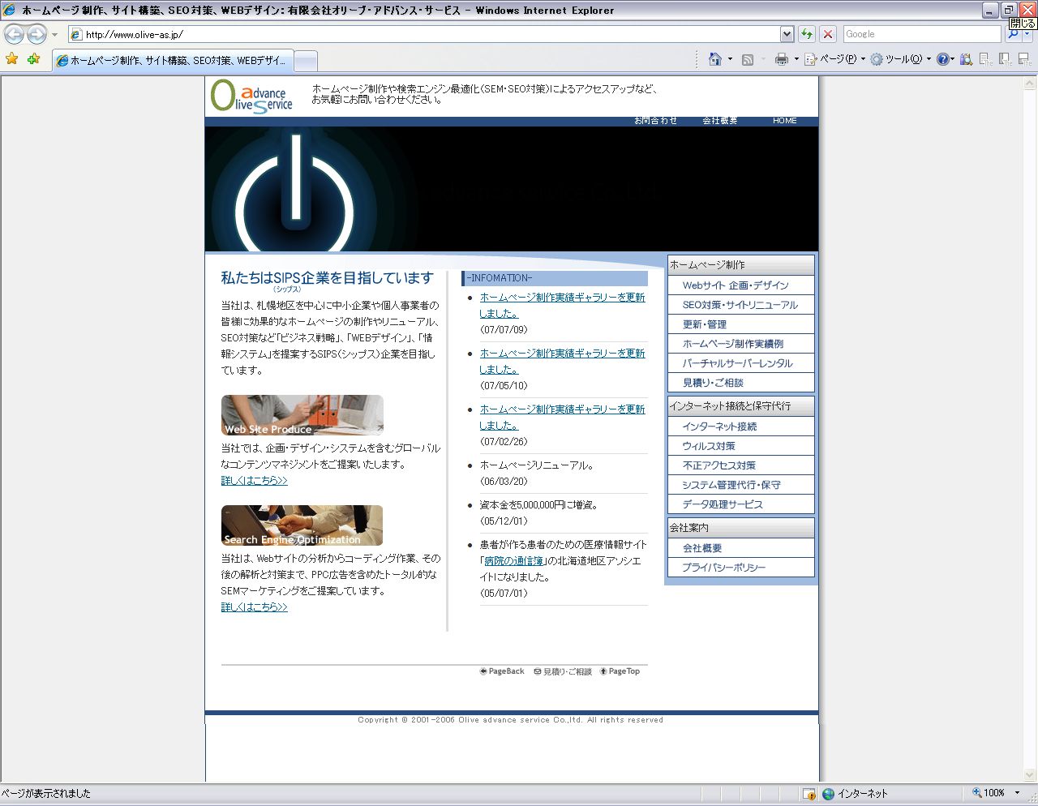This screenshot has height=806, width=1038.
Task: Select 不正アクセス対策 in the sidebar
Action: (741, 465)
